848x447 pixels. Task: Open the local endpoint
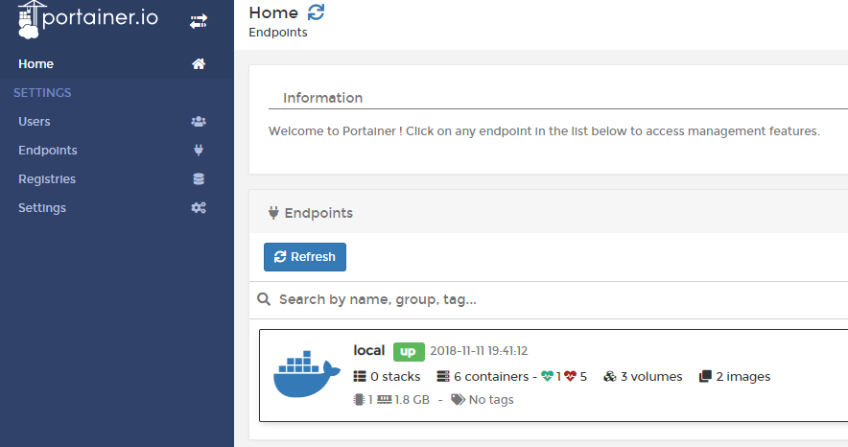(369, 351)
